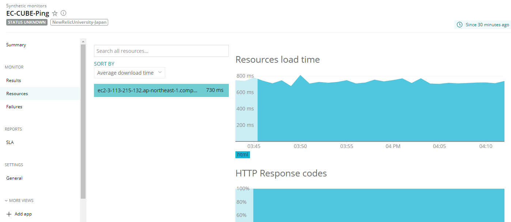Click the 03:50 label on time axis
The width and height of the screenshot is (511, 222).
pyautogui.click(x=300, y=146)
